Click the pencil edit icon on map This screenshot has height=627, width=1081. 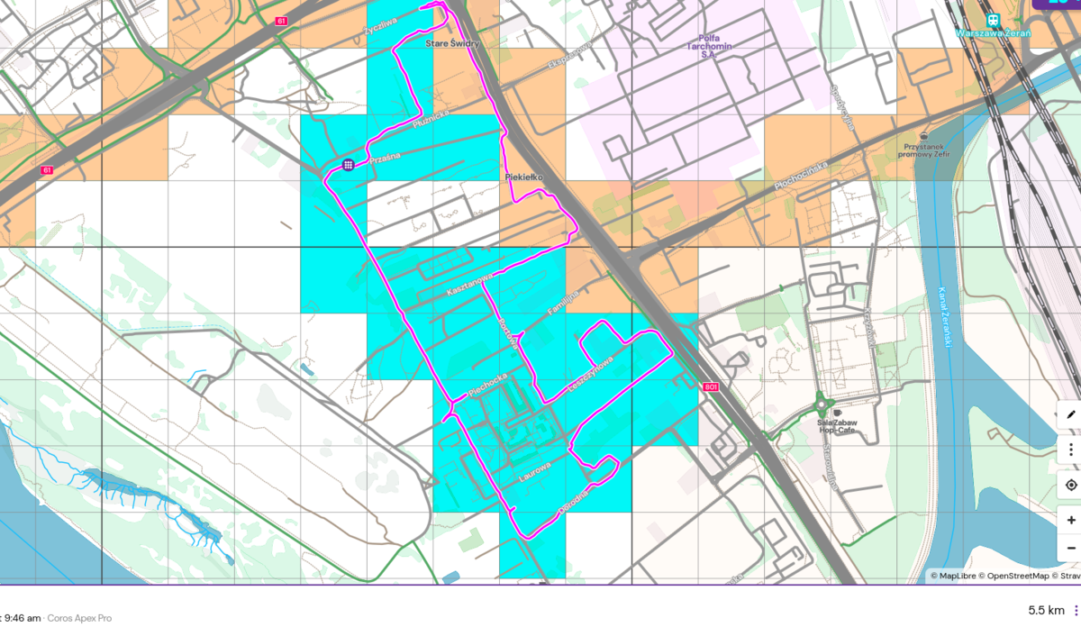click(x=1071, y=414)
